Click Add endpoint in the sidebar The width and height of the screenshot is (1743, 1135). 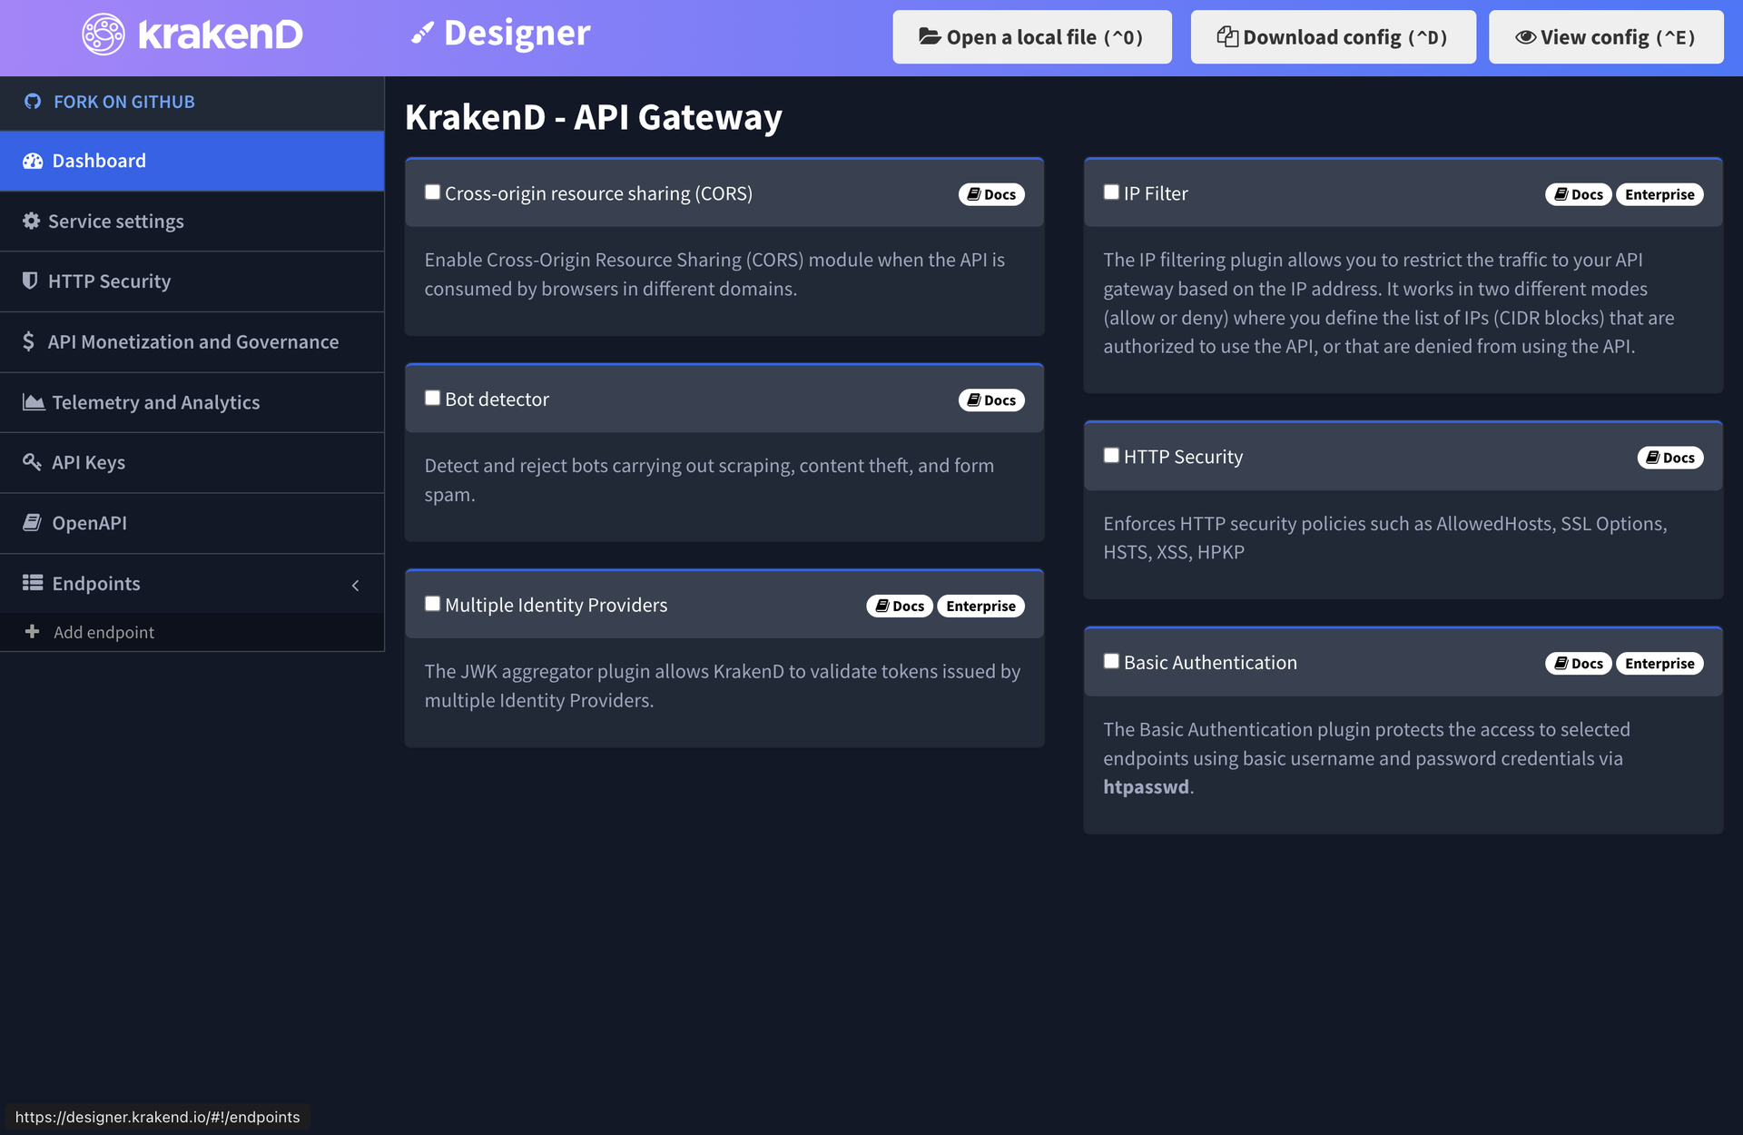tap(192, 632)
